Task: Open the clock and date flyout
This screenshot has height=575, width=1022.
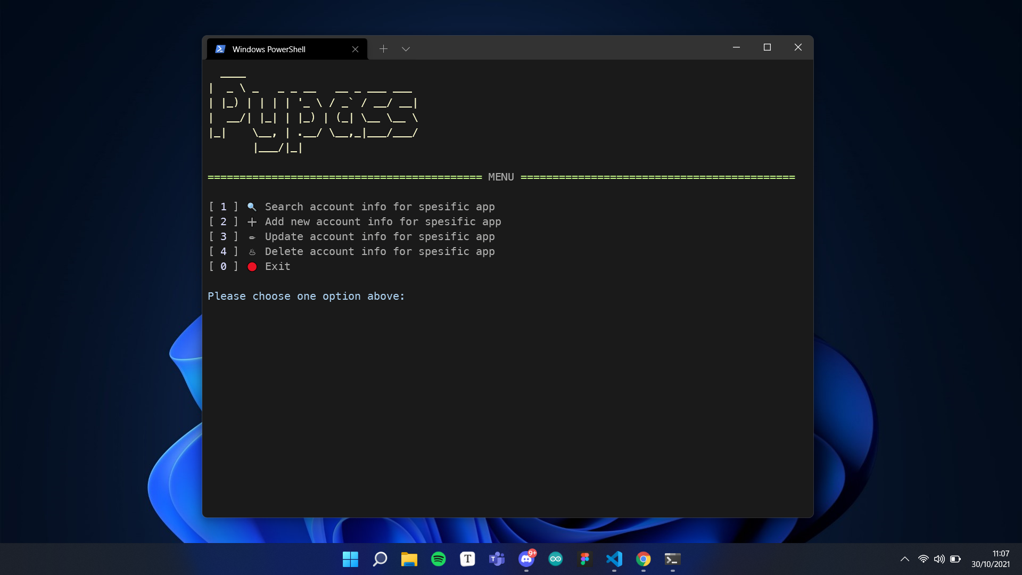Action: [x=991, y=559]
